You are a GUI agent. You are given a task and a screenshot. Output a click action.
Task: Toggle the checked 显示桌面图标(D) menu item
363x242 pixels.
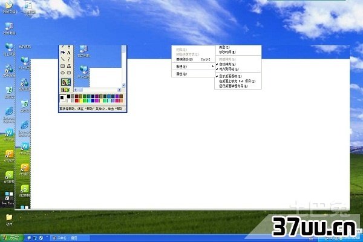pyautogui.click(x=238, y=76)
